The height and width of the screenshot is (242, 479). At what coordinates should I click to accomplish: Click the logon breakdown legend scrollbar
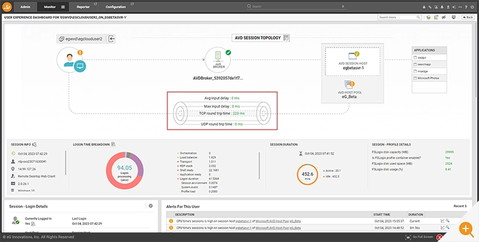point(259,165)
